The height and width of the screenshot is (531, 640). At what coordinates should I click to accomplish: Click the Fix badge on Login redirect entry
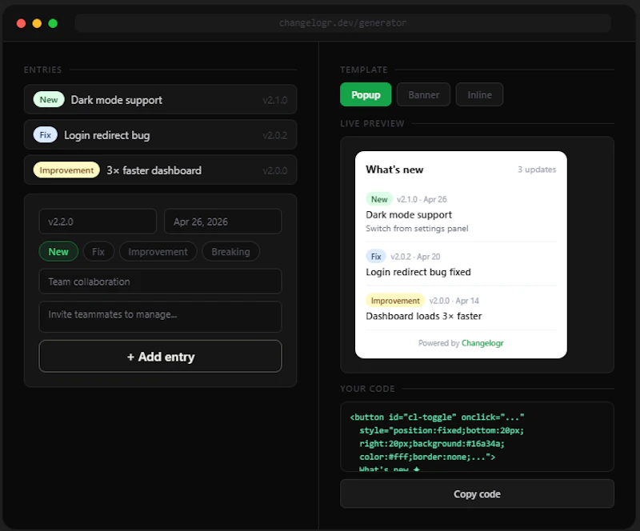[x=46, y=134]
